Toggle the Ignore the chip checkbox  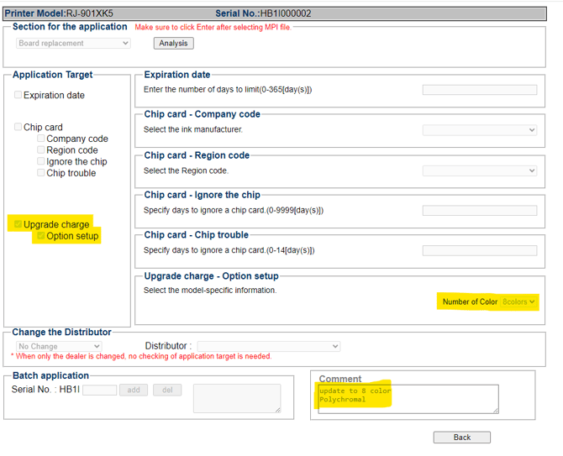pyautogui.click(x=41, y=161)
